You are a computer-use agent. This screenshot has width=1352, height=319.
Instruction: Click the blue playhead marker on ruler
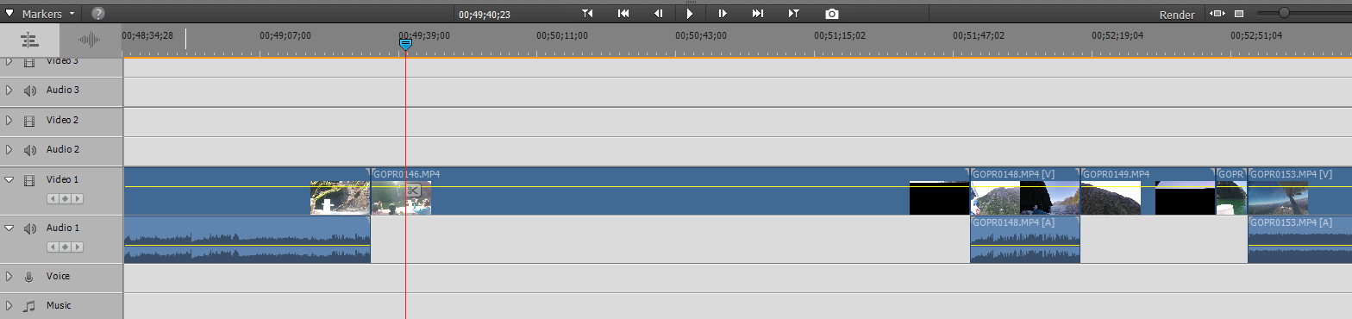pos(404,43)
